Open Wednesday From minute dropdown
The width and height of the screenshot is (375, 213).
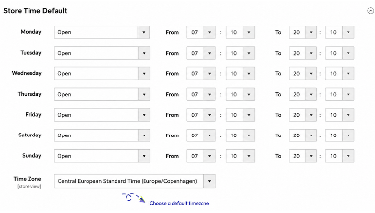(240, 73)
